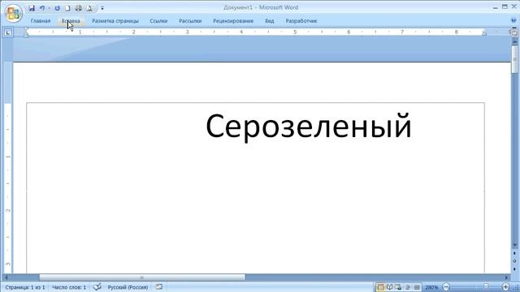Image resolution: width=520 pixels, height=292 pixels.
Task: Switch to Web Layout view
Action: (x=398, y=287)
